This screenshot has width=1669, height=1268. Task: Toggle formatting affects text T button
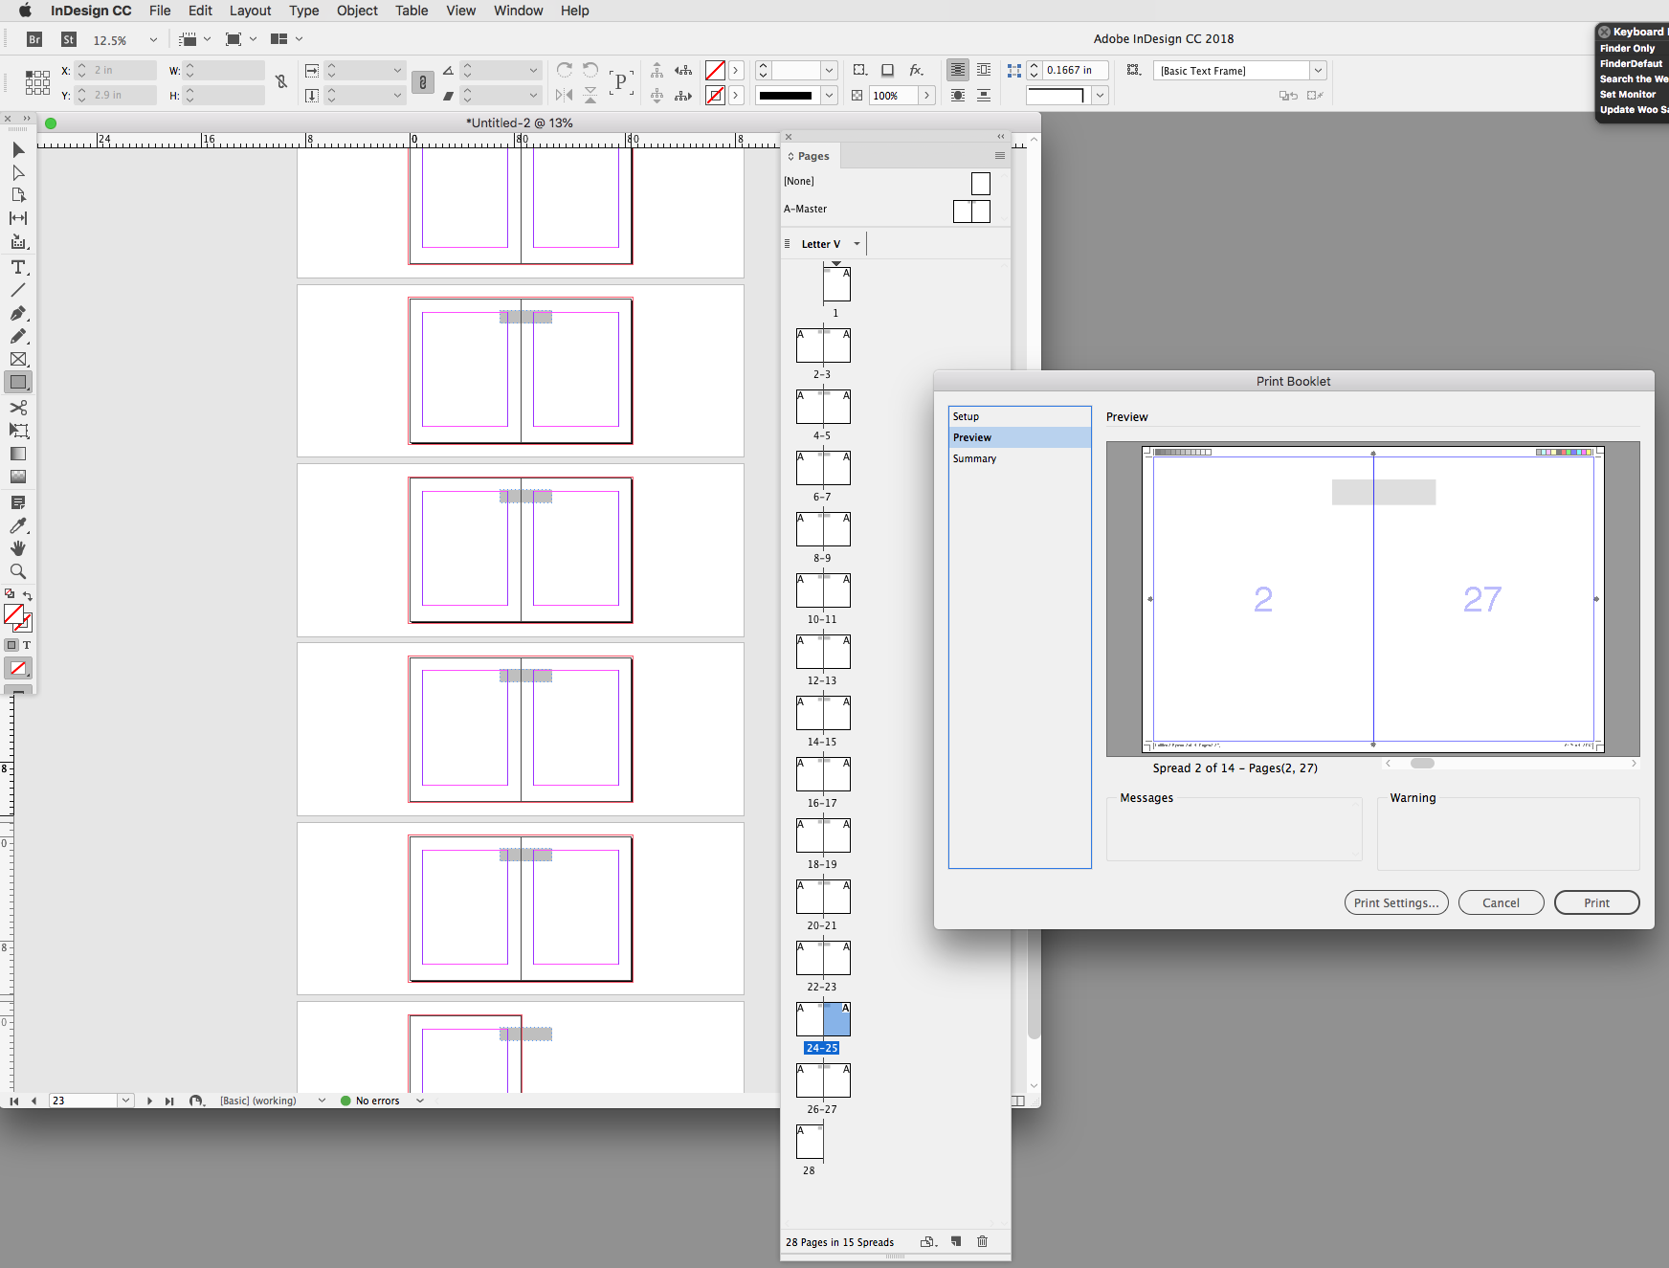click(x=27, y=645)
